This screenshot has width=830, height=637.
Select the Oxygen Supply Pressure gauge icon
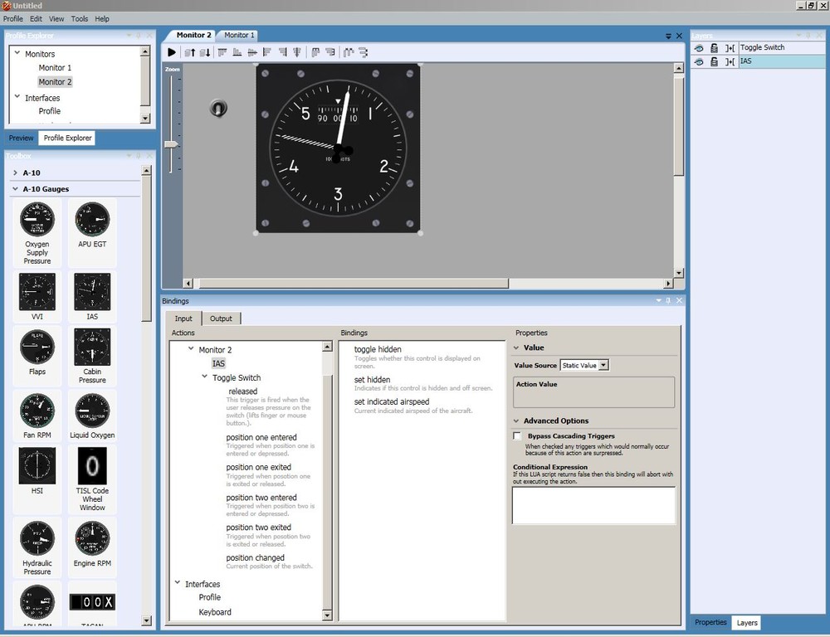[x=37, y=220]
